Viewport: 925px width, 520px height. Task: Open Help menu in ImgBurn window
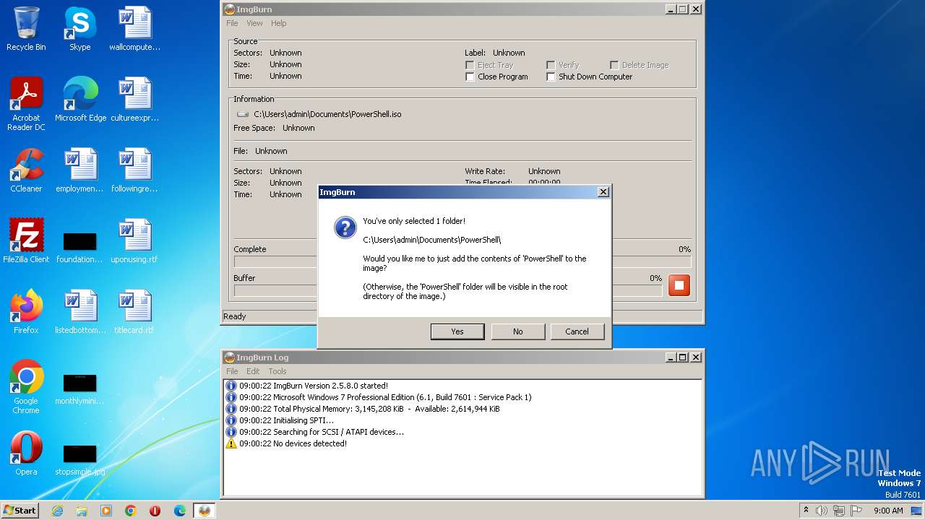point(278,23)
